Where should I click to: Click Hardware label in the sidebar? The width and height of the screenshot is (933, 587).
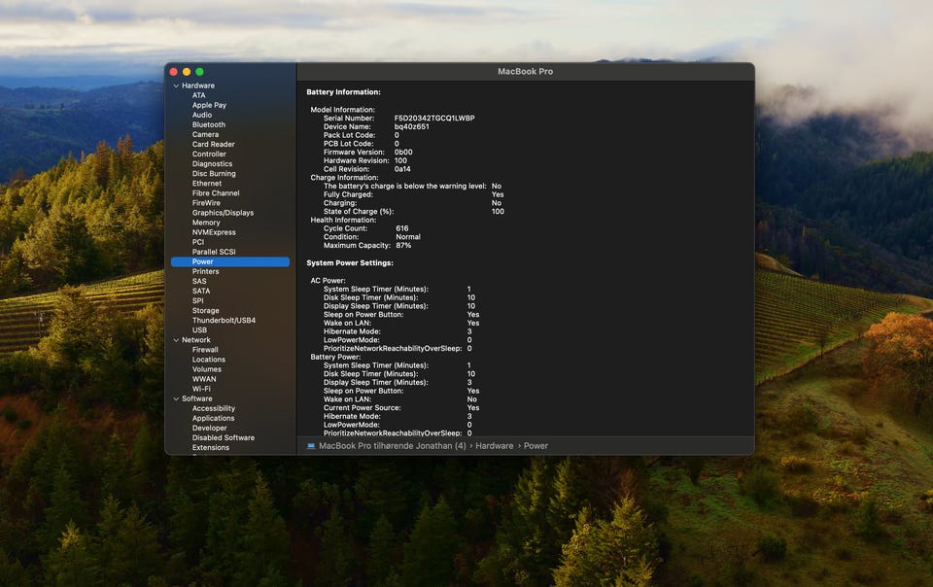pos(198,86)
